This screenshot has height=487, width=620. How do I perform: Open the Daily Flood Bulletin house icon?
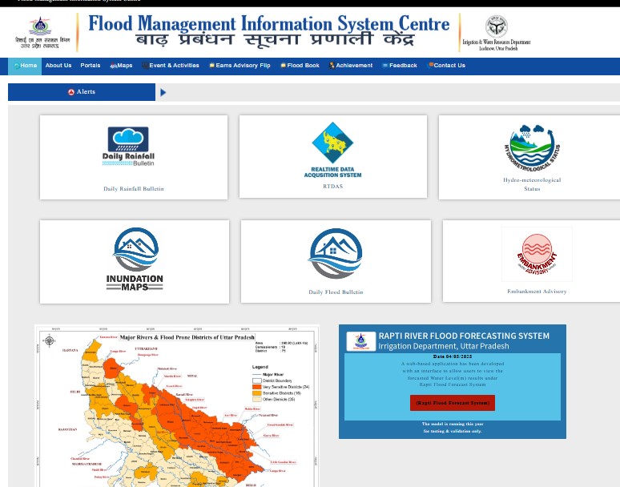tap(336, 254)
